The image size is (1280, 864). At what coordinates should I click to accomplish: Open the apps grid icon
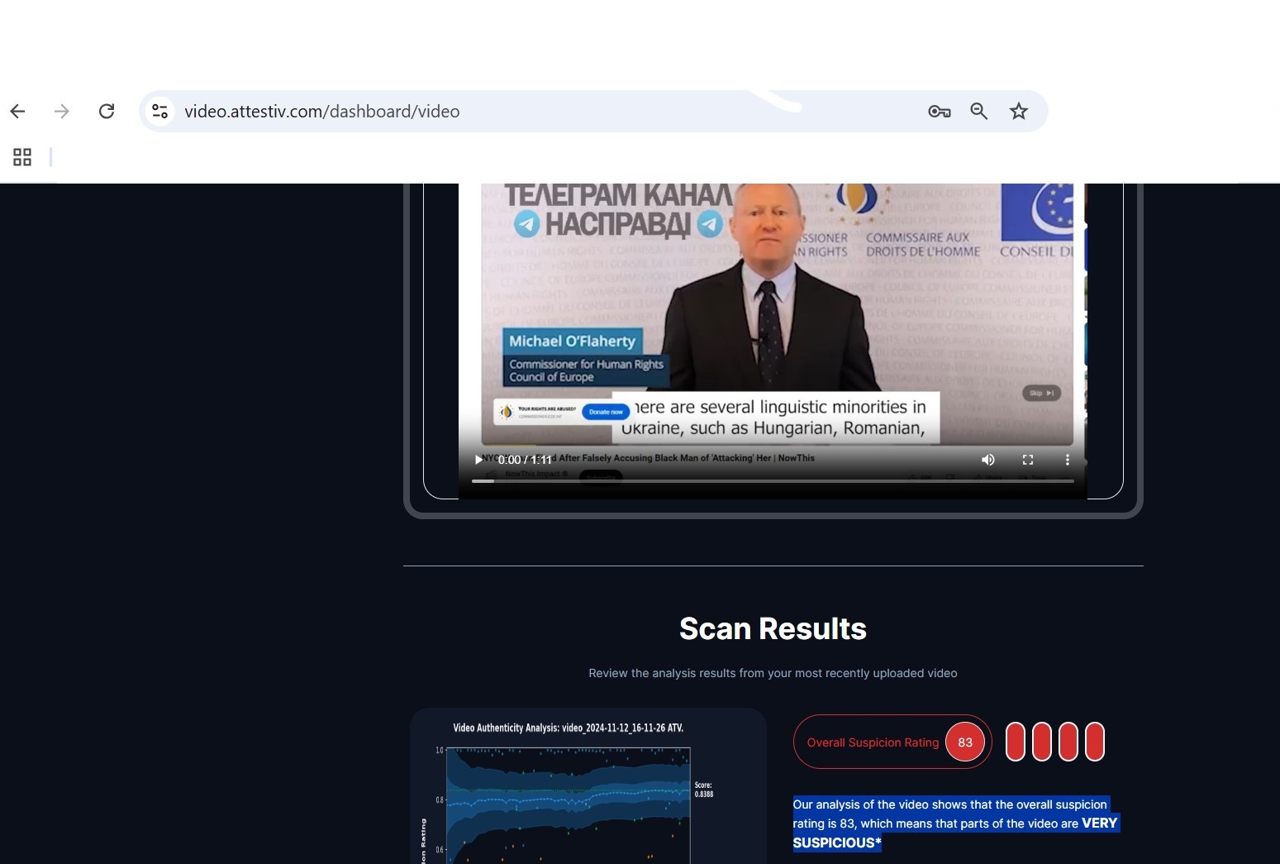click(22, 157)
